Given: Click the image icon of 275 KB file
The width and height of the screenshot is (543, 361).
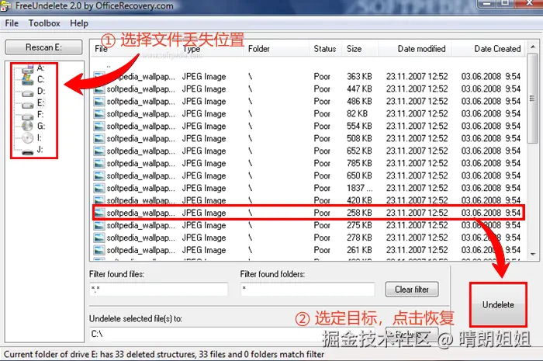Looking at the screenshot, I should (x=99, y=226).
